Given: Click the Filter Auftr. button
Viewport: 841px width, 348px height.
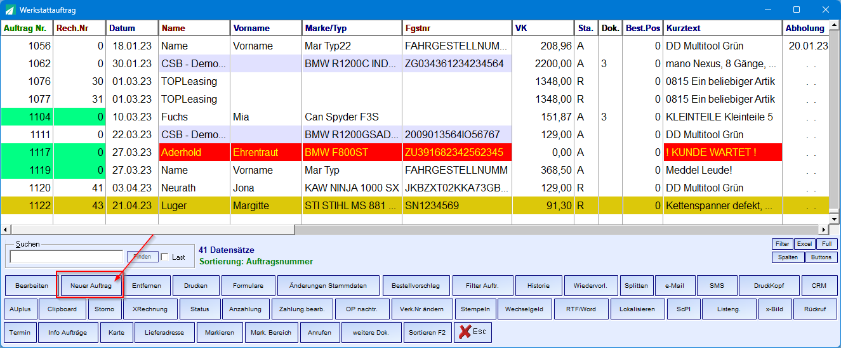Looking at the screenshot, I should pyautogui.click(x=482, y=286).
